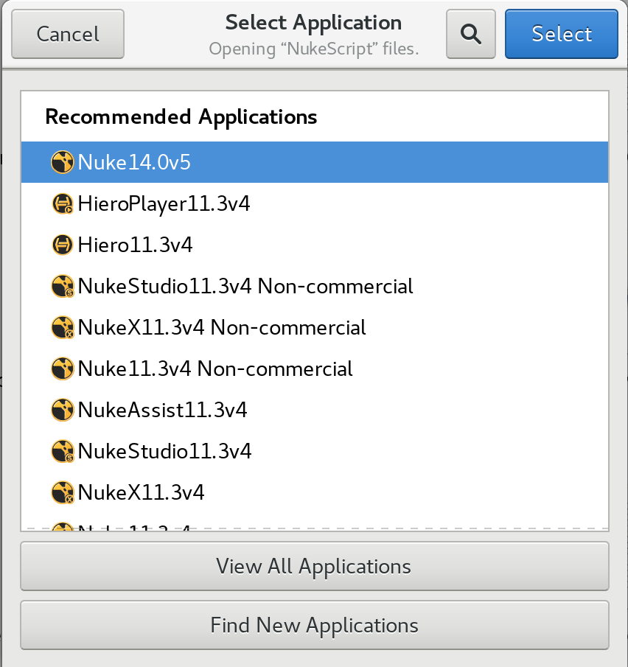Screen dimensions: 628x667
Task: Choose NukeX11.3v4 Non-commercial entry text
Action: coord(222,327)
